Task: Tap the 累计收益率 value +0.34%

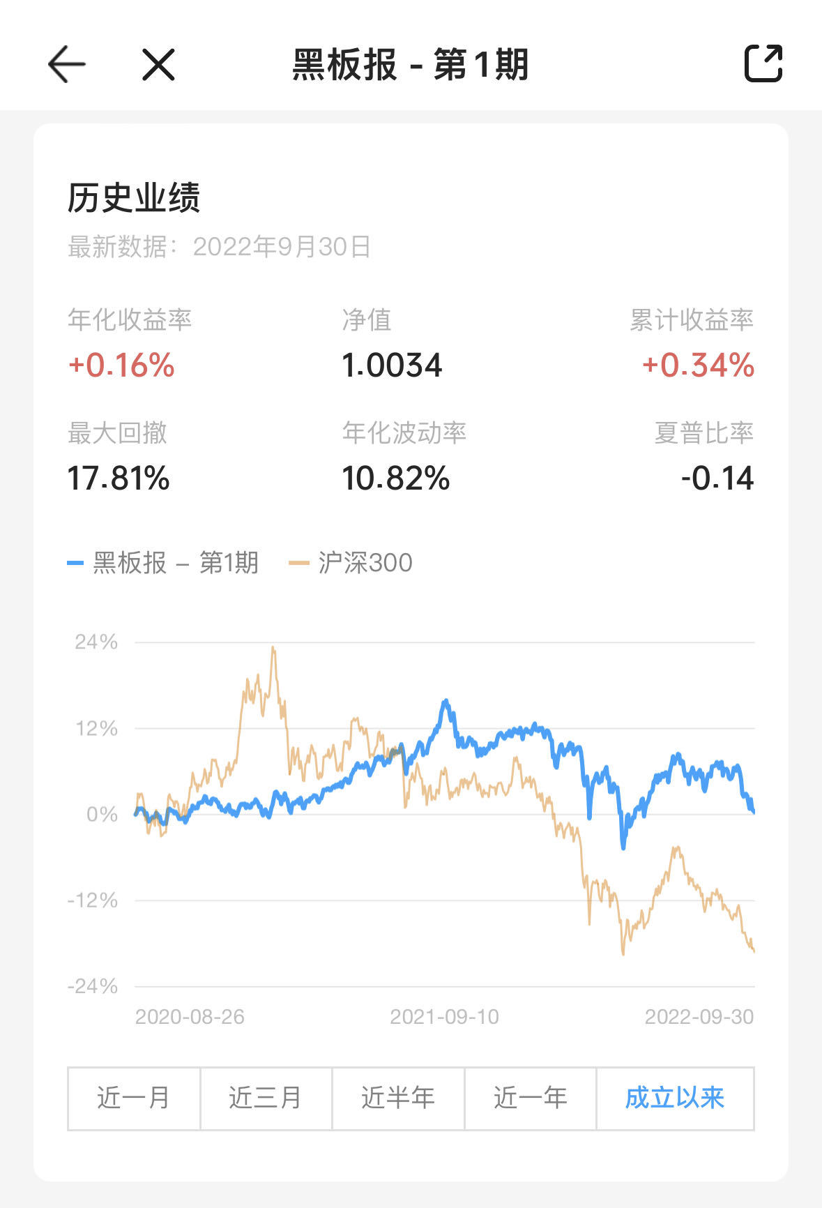Action: click(x=698, y=365)
